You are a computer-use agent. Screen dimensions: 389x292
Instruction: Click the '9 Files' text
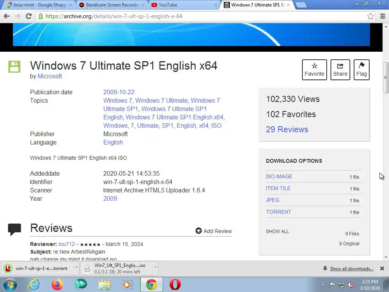click(x=352, y=234)
